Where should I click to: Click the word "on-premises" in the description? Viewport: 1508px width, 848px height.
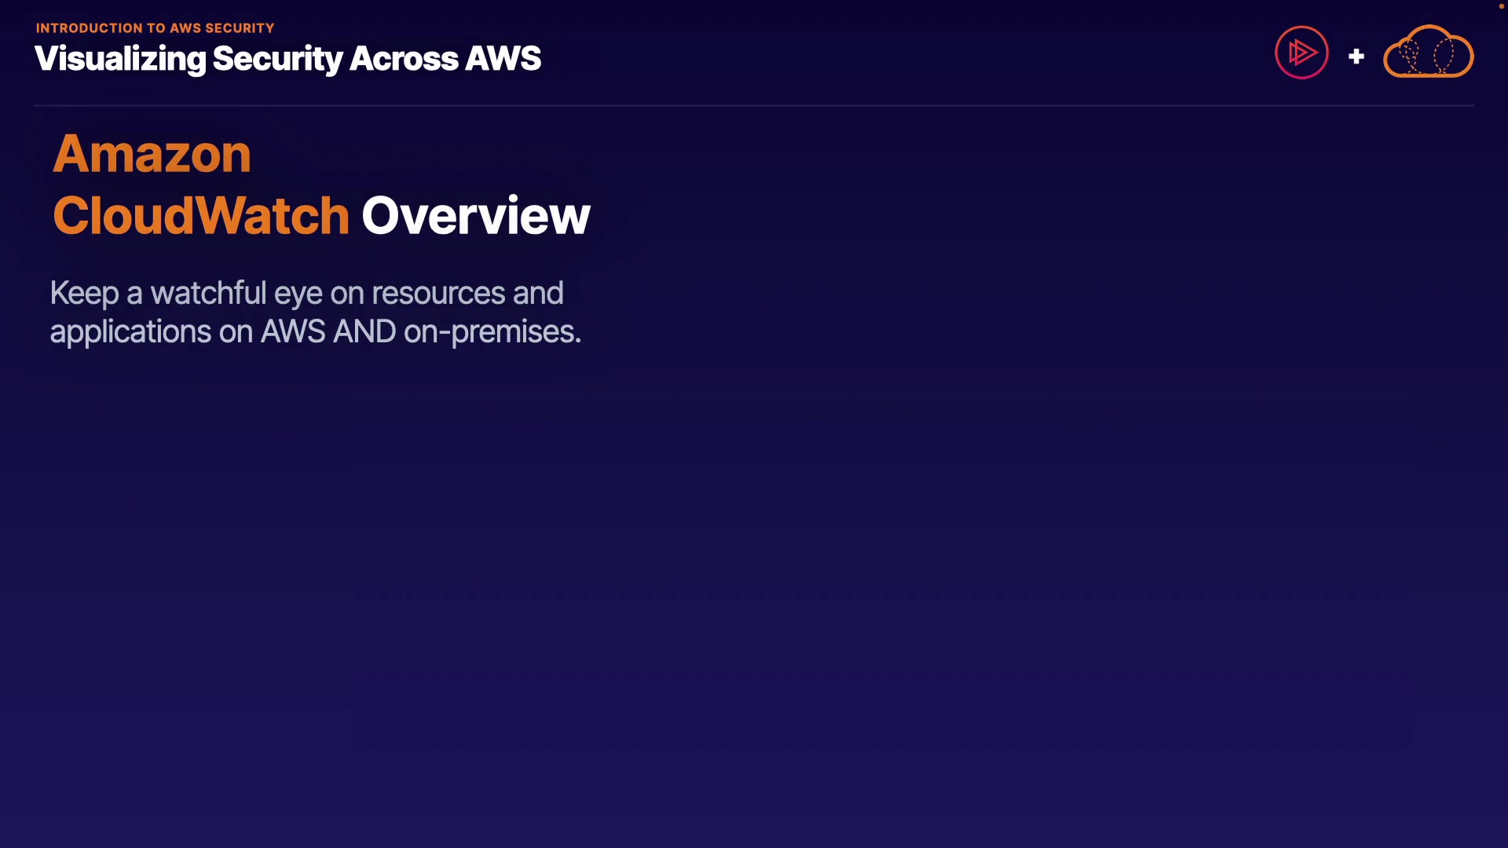(489, 332)
